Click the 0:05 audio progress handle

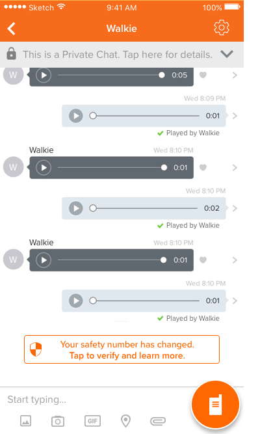click(x=162, y=75)
